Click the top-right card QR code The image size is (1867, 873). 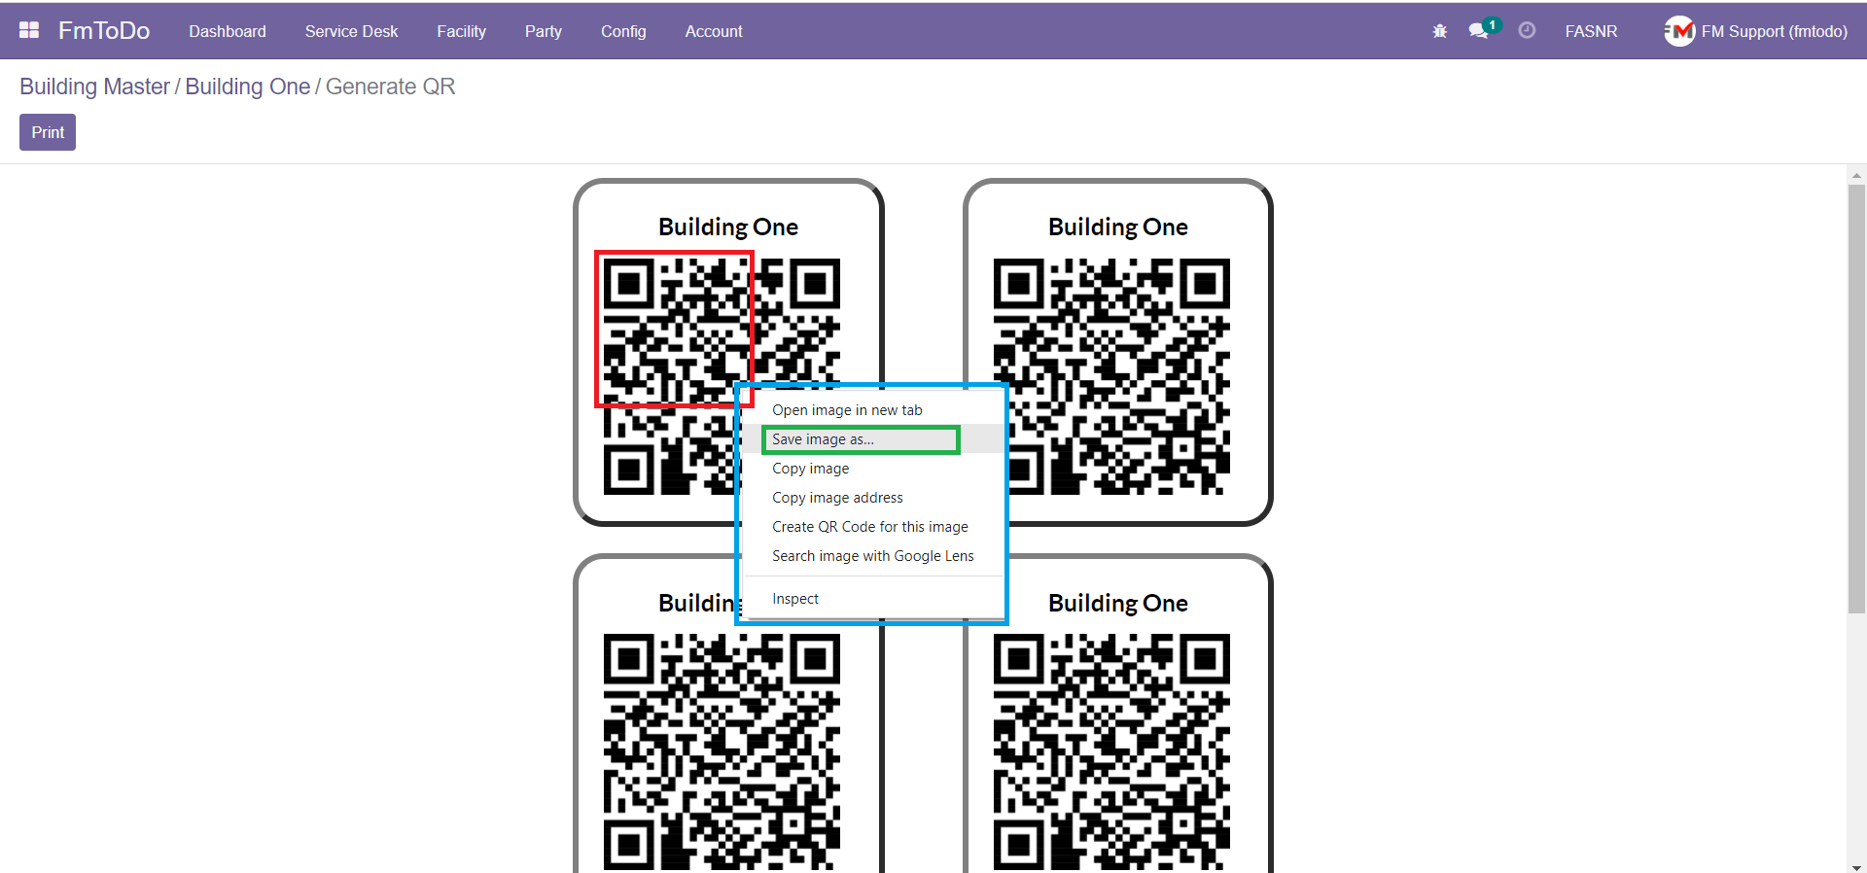[1111, 376]
